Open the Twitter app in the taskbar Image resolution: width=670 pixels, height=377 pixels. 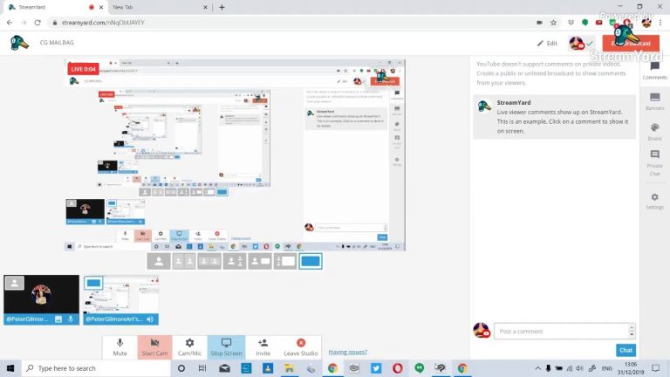pyautogui.click(x=376, y=368)
